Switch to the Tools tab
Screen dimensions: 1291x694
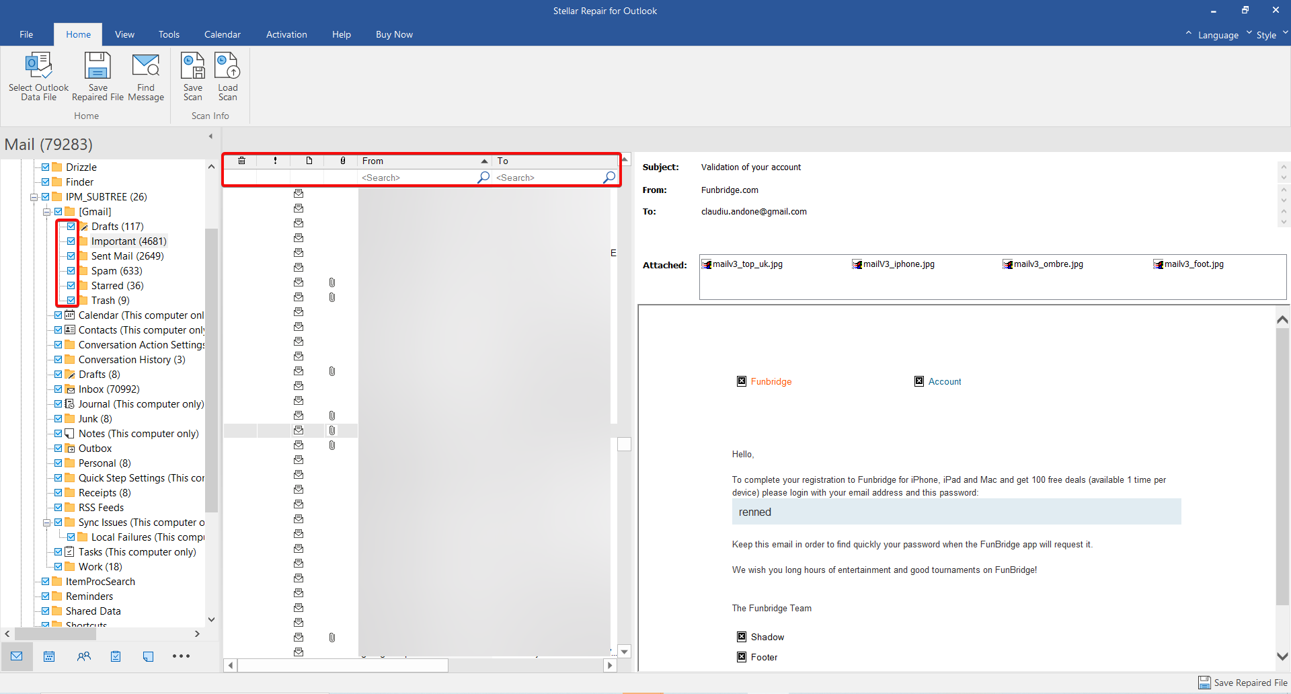pos(169,34)
